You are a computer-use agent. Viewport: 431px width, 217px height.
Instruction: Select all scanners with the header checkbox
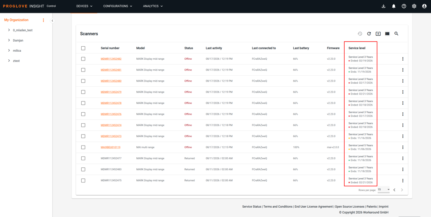point(83,48)
